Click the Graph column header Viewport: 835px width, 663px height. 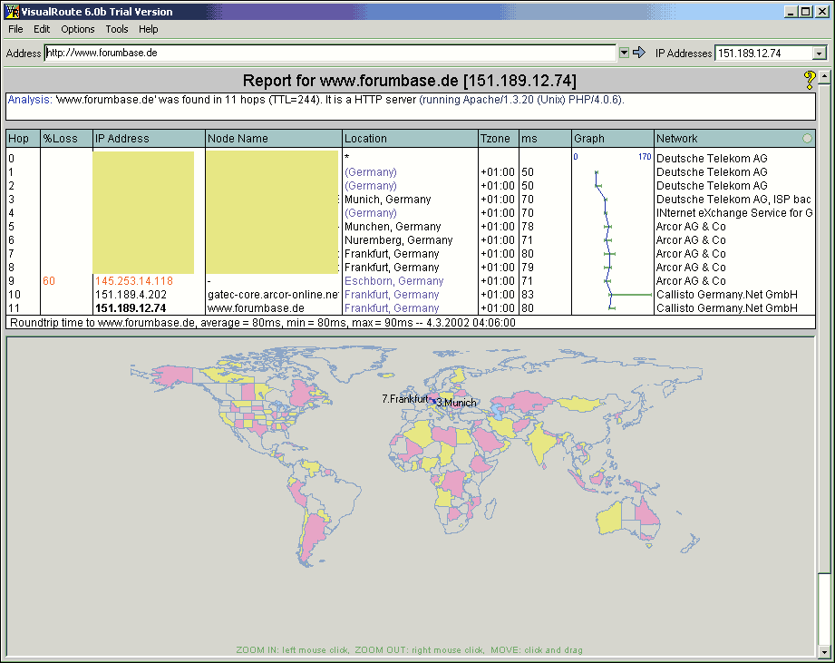coord(612,139)
